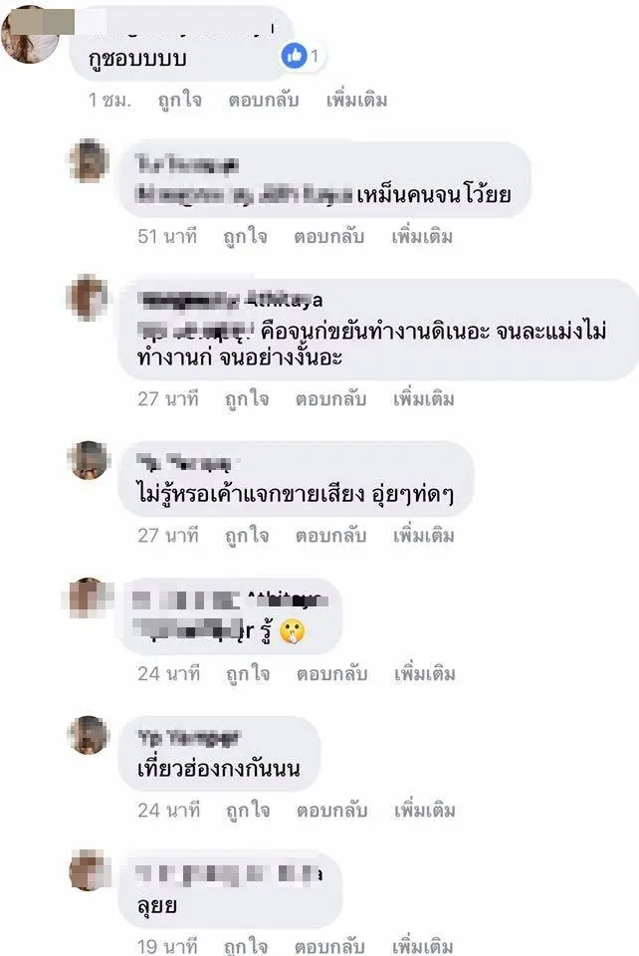Click ตอบกลับ under the 1 ชม. comment
639x956 pixels.
click(x=263, y=100)
